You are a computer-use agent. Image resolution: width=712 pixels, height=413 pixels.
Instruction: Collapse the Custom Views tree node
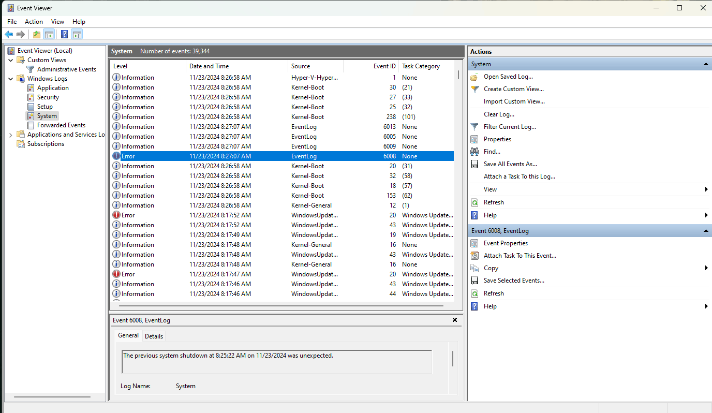pos(11,60)
